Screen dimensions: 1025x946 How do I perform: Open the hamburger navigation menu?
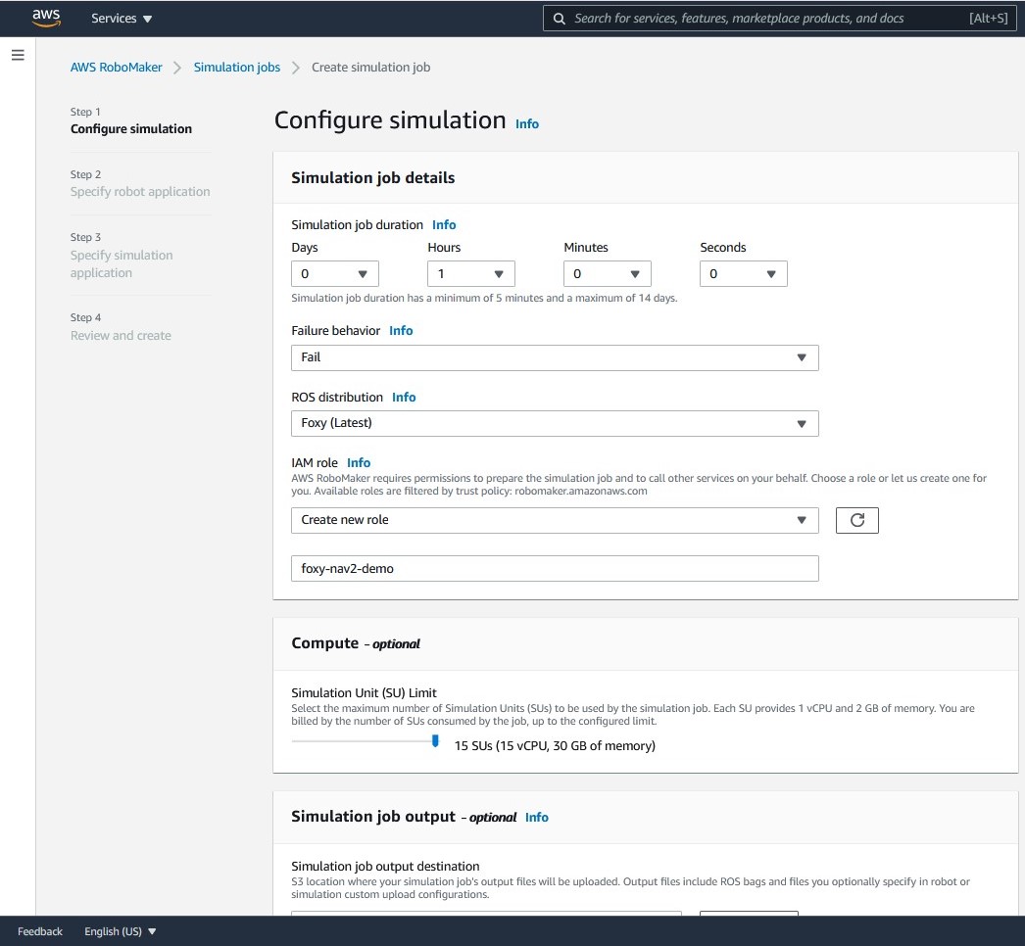(18, 55)
